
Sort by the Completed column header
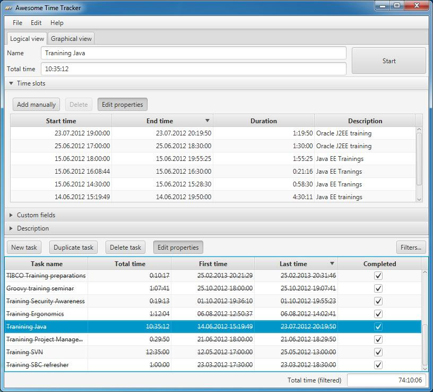tap(379, 264)
